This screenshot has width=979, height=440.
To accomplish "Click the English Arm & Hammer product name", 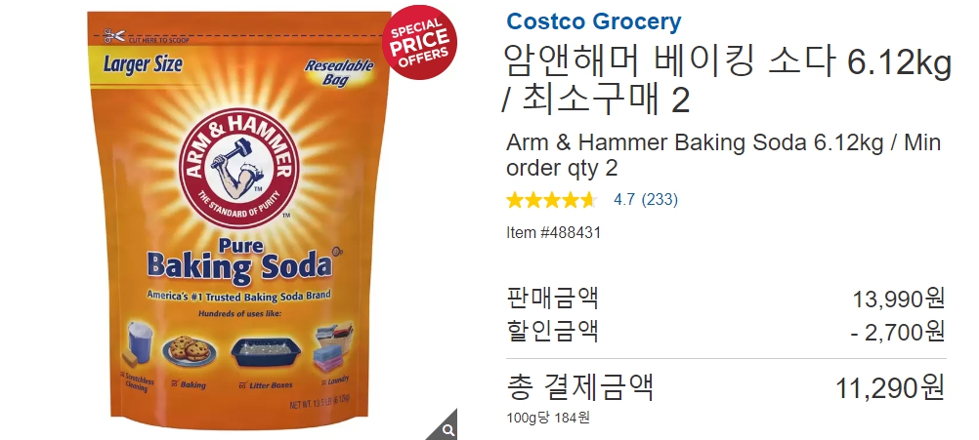I will coord(723,155).
